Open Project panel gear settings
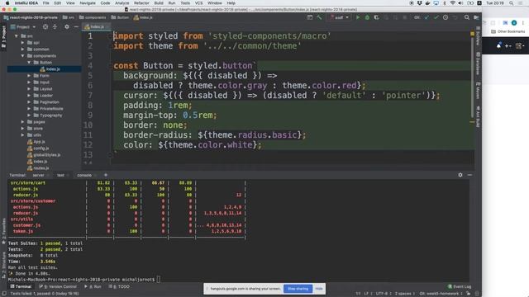 tap(67, 26)
